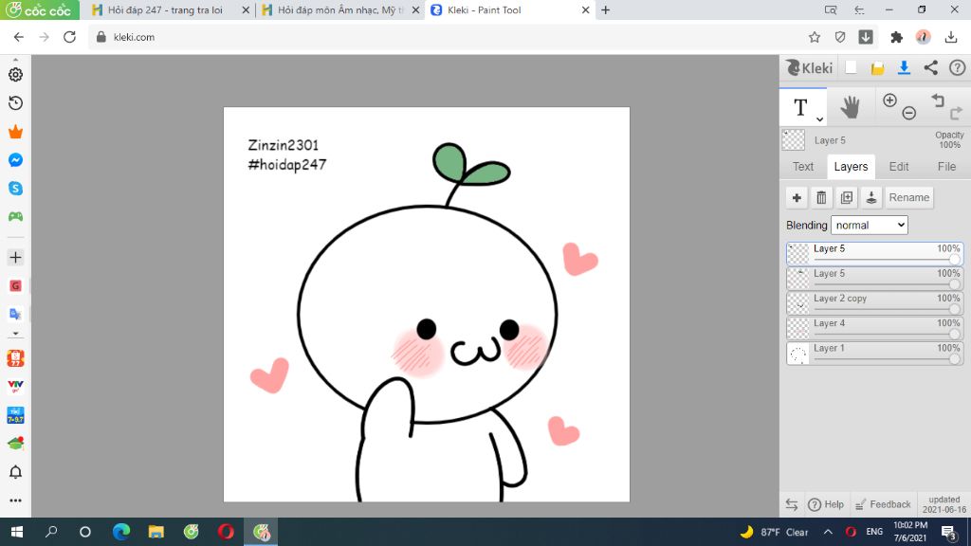Select the Hand pan tool
Viewport: 971px width, 546px height.
pyautogui.click(x=850, y=107)
